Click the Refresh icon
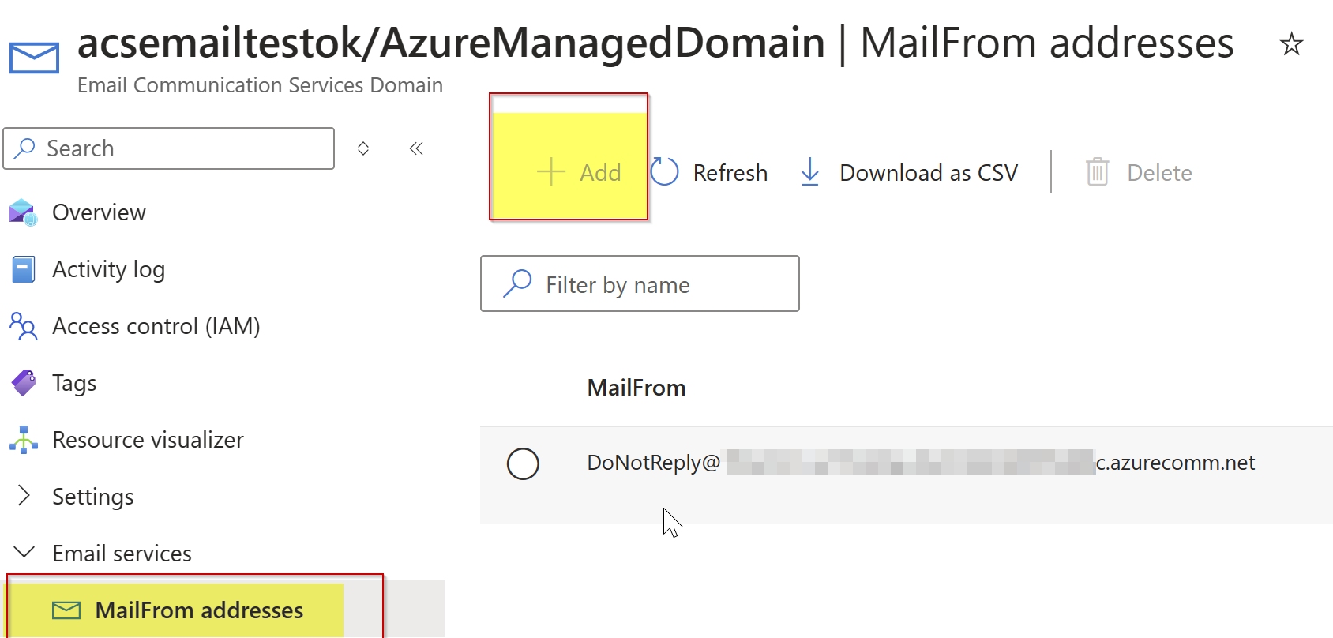The width and height of the screenshot is (1333, 638). pyautogui.click(x=664, y=171)
